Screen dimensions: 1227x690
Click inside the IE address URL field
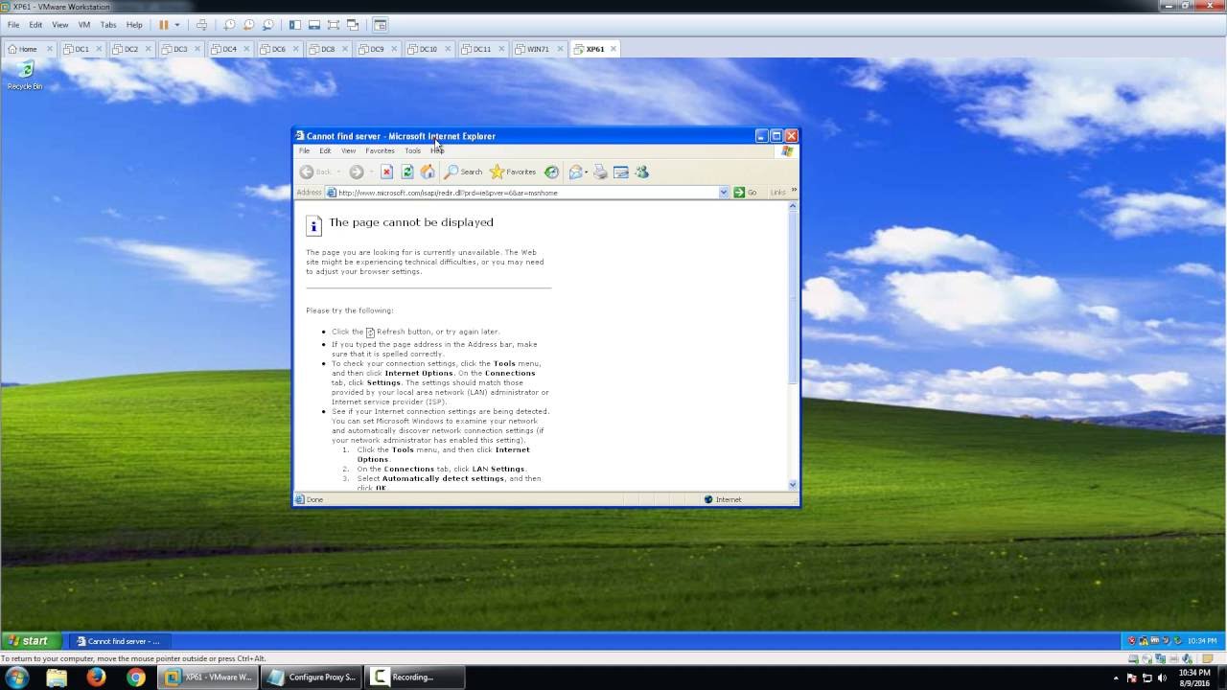click(527, 193)
